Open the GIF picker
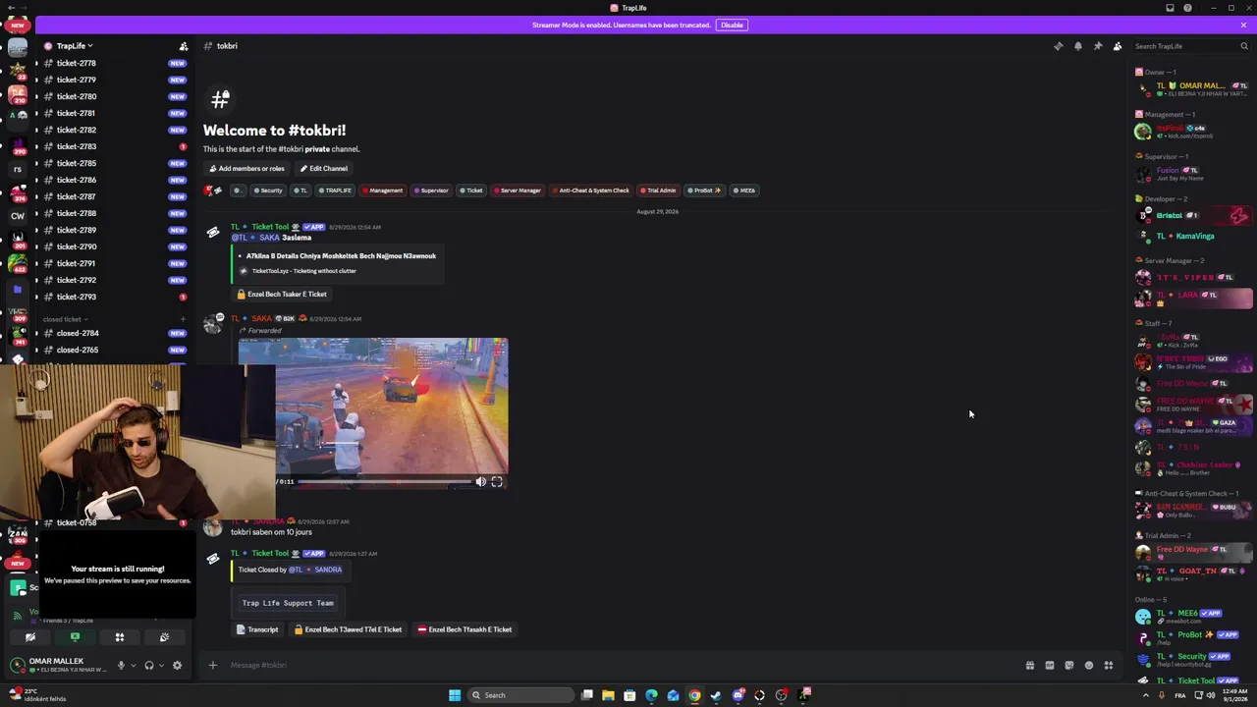 point(1049,665)
